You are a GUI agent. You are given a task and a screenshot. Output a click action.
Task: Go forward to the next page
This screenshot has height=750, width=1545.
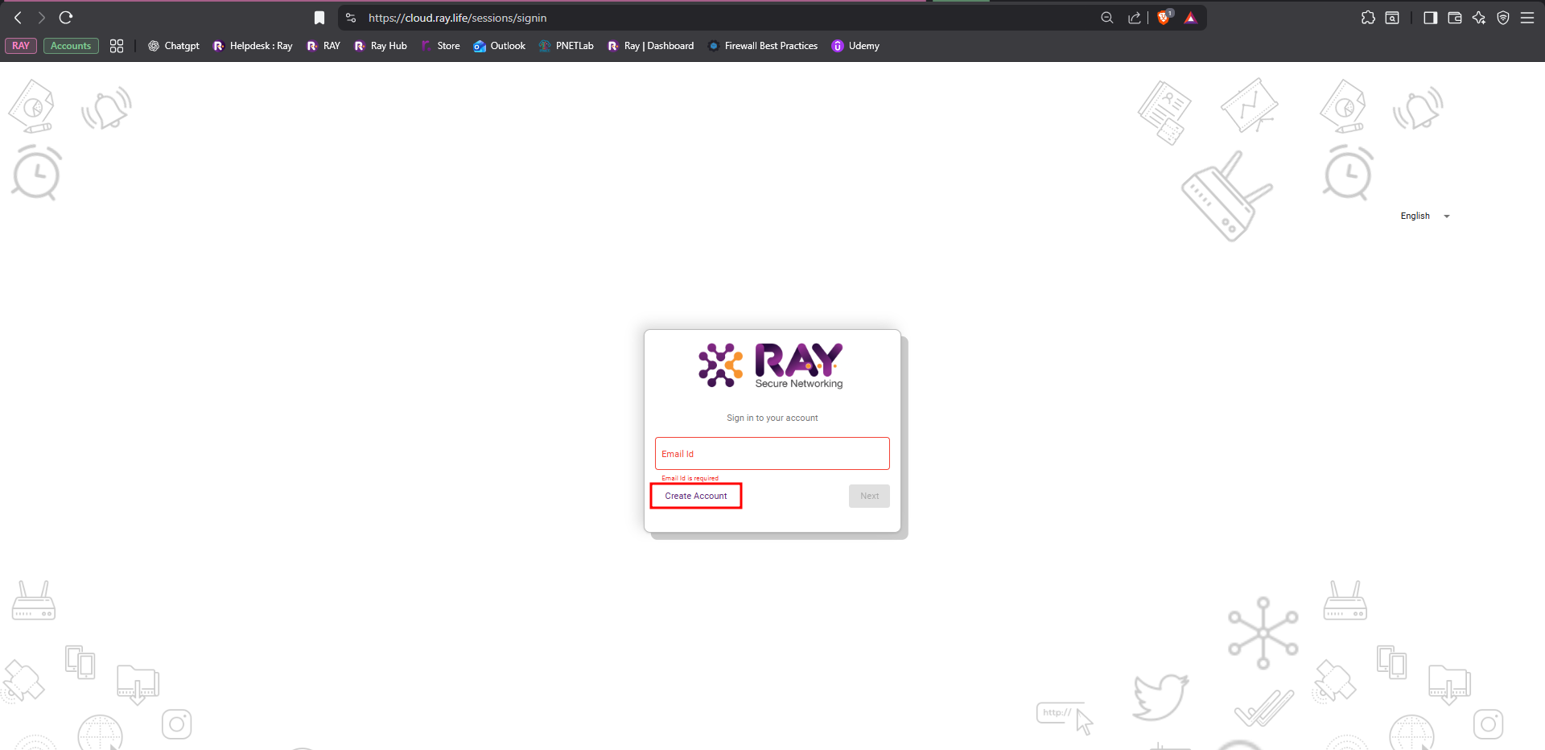tap(42, 18)
